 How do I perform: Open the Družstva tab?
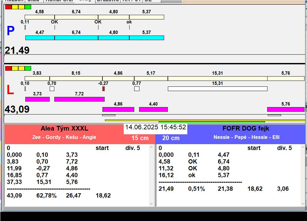107,1
